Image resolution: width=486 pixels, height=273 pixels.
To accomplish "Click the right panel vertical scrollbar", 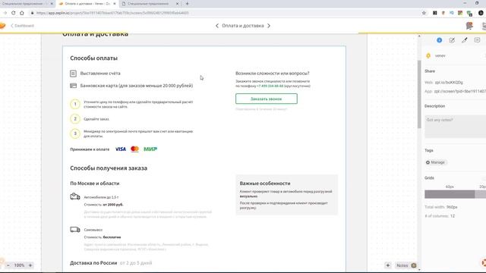I will click(419, 94).
